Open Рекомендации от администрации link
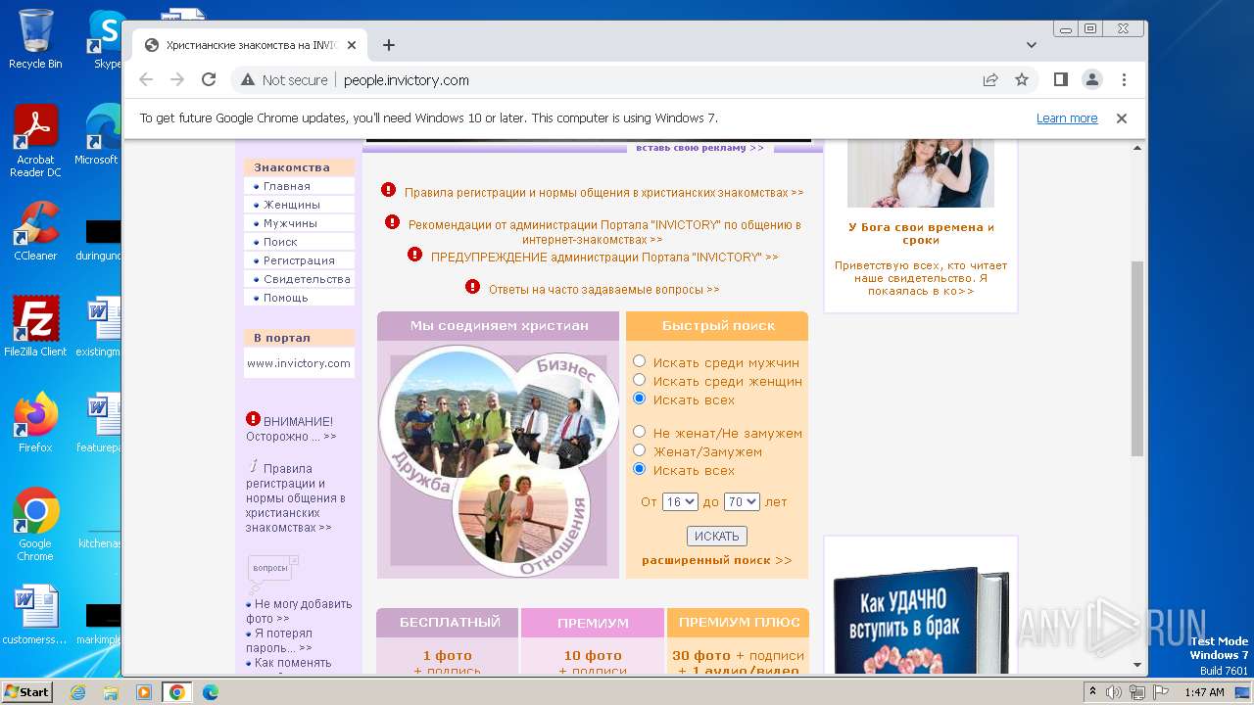This screenshot has width=1254, height=705. [604, 232]
